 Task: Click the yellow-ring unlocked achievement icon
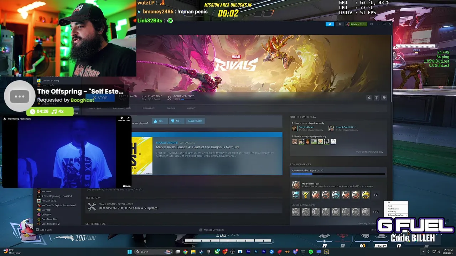tap(366, 195)
